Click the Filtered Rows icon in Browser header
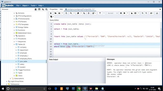 pyautogui.click(x=43, y=9)
